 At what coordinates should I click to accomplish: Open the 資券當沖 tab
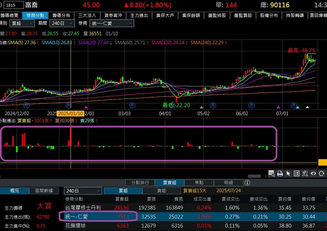(x=113, y=15)
